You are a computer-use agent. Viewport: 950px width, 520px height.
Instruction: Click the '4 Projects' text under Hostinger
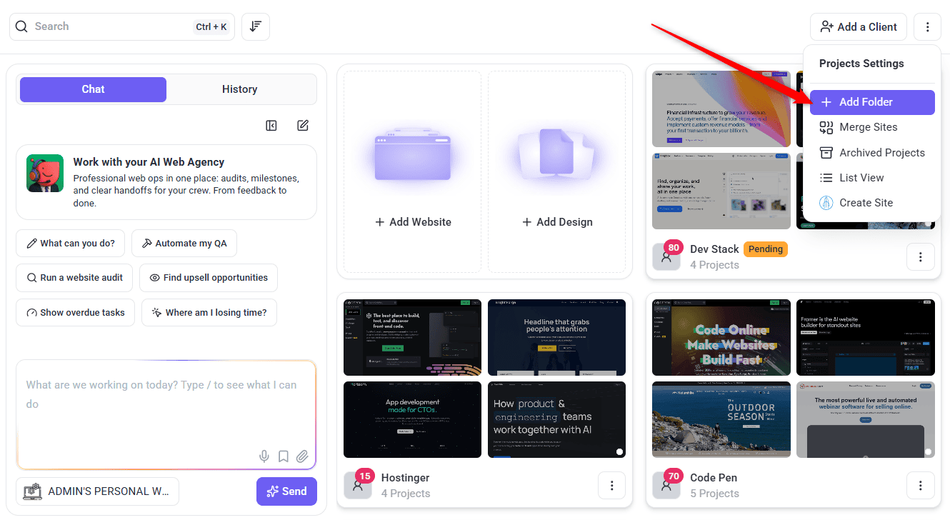(406, 494)
